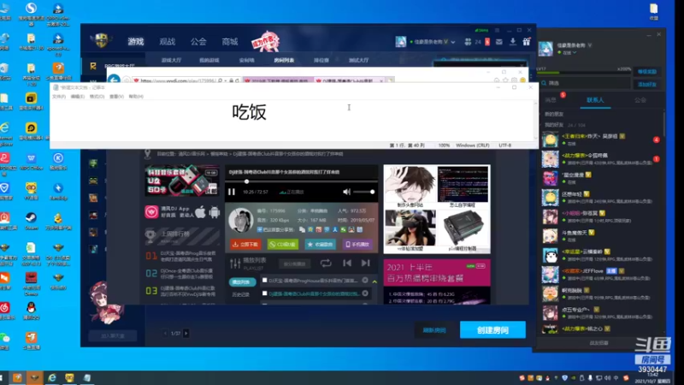Open the 排位赛 sub tab
The height and width of the screenshot is (385, 684).
point(321,60)
